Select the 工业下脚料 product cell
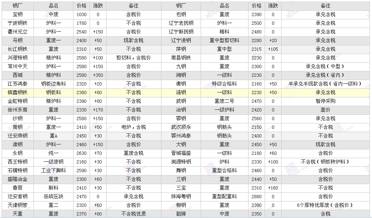372x218 pixels. click(x=53, y=171)
